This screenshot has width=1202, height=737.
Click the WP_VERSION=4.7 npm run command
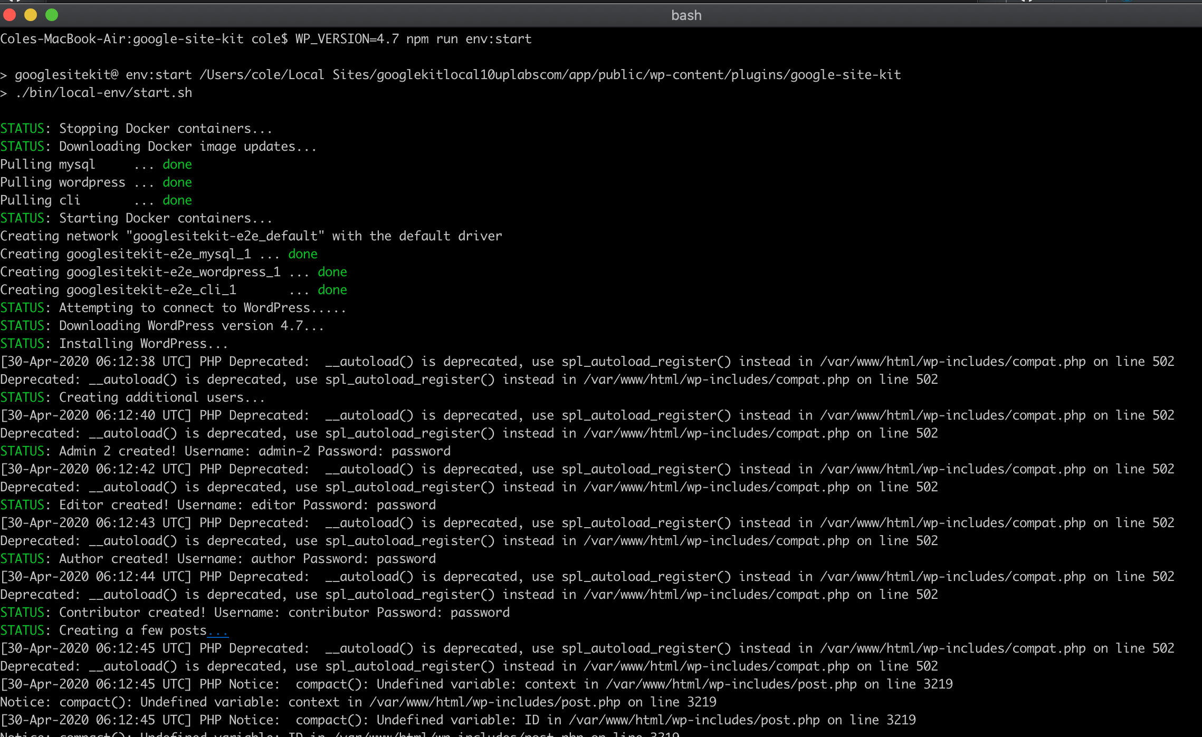click(x=413, y=39)
